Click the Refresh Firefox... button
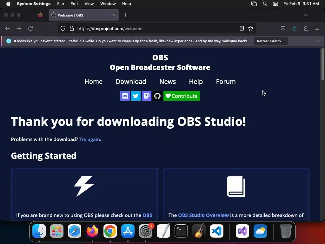The image size is (325, 244). 270,41
